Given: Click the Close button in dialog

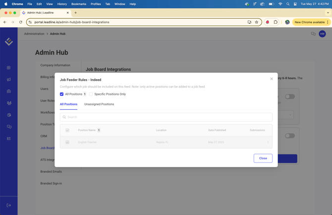Looking at the screenshot, I should coord(263,158).
